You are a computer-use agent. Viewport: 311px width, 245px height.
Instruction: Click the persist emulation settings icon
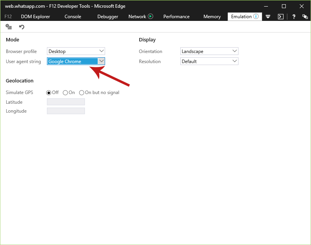pos(9,27)
